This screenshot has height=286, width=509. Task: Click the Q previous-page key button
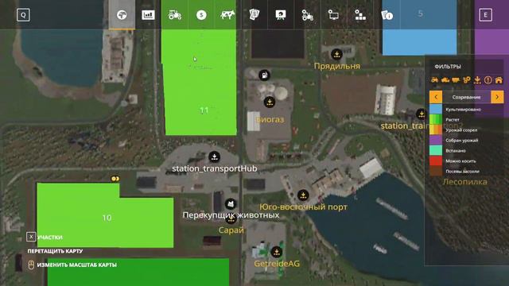pyautogui.click(x=23, y=15)
